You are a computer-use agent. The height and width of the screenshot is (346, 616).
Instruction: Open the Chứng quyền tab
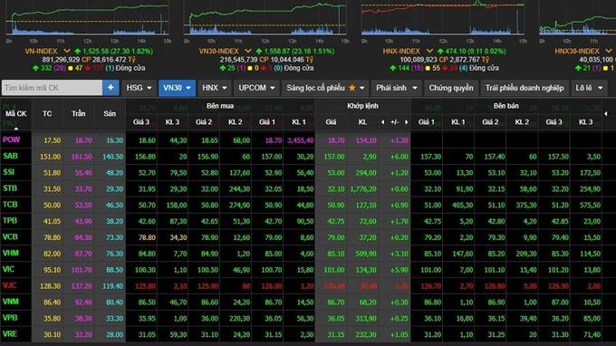(451, 88)
